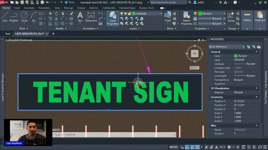Expand the Draw panel dropdown
The height and width of the screenshot is (150, 268).
[23, 29]
